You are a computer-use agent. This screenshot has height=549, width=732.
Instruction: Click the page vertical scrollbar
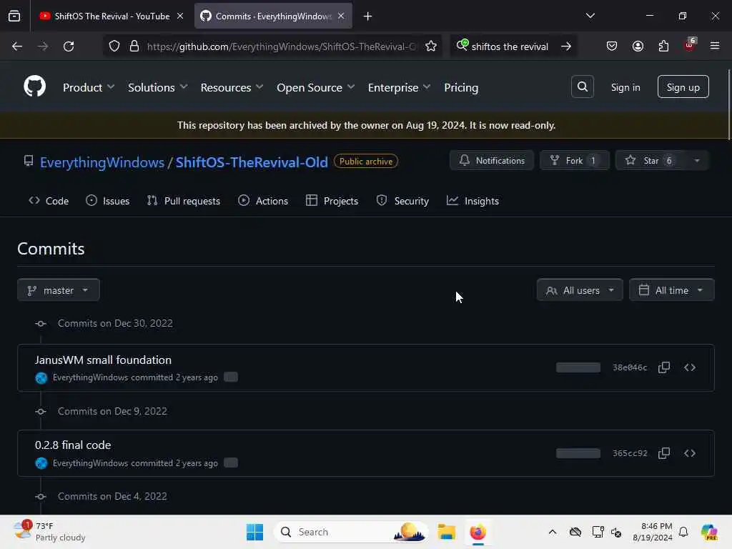(x=728, y=104)
